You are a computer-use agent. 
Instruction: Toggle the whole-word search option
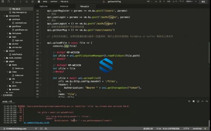pyautogui.click(x=160, y=1)
